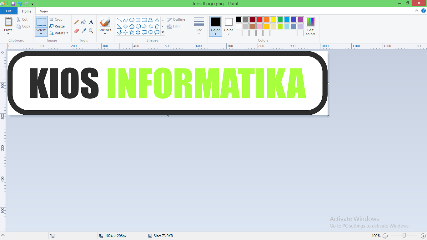This screenshot has width=427, height=240.
Task: Pick the Polygon shape
Action: (151, 20)
